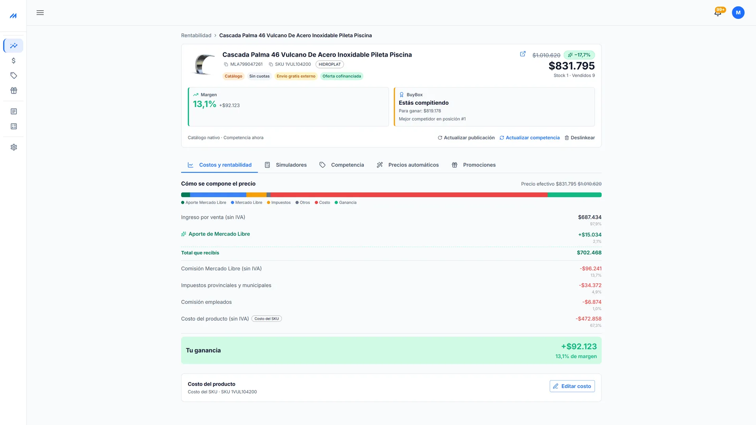The height and width of the screenshot is (425, 756).
Task: Go to Rentabilidad breadcrumb
Action: pyautogui.click(x=196, y=35)
